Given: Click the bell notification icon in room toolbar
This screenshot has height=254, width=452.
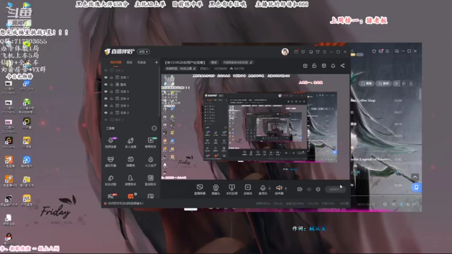Looking at the screenshot, I should click(333, 65).
